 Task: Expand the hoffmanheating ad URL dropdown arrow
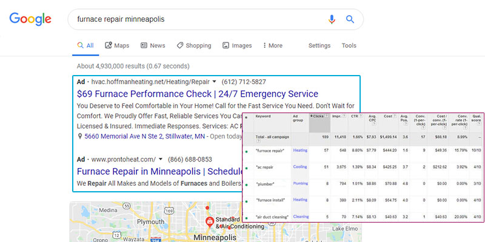pyautogui.click(x=214, y=82)
